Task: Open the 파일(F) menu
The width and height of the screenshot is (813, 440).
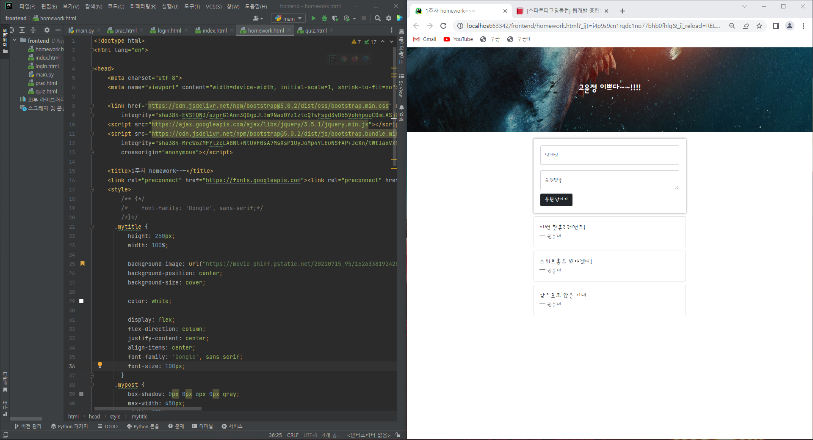Action: click(27, 6)
